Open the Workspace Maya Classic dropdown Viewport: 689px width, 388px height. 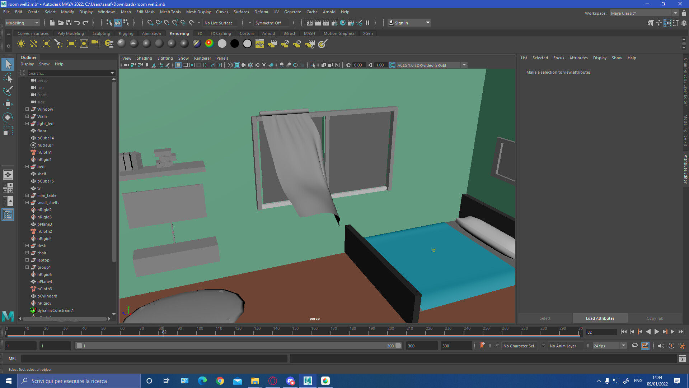644,13
